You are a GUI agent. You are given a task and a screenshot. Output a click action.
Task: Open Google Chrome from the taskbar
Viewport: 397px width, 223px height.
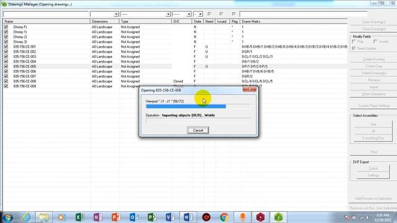(224, 217)
